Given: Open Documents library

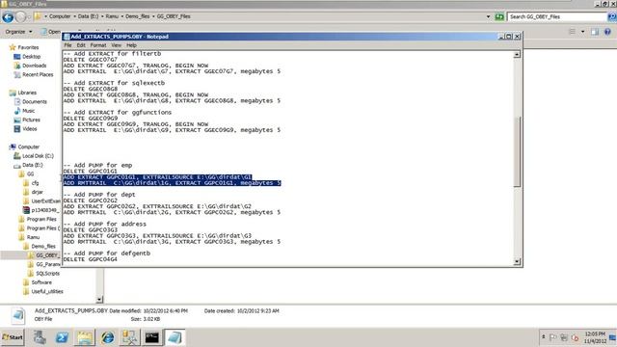Looking at the screenshot, I should click(35, 102).
